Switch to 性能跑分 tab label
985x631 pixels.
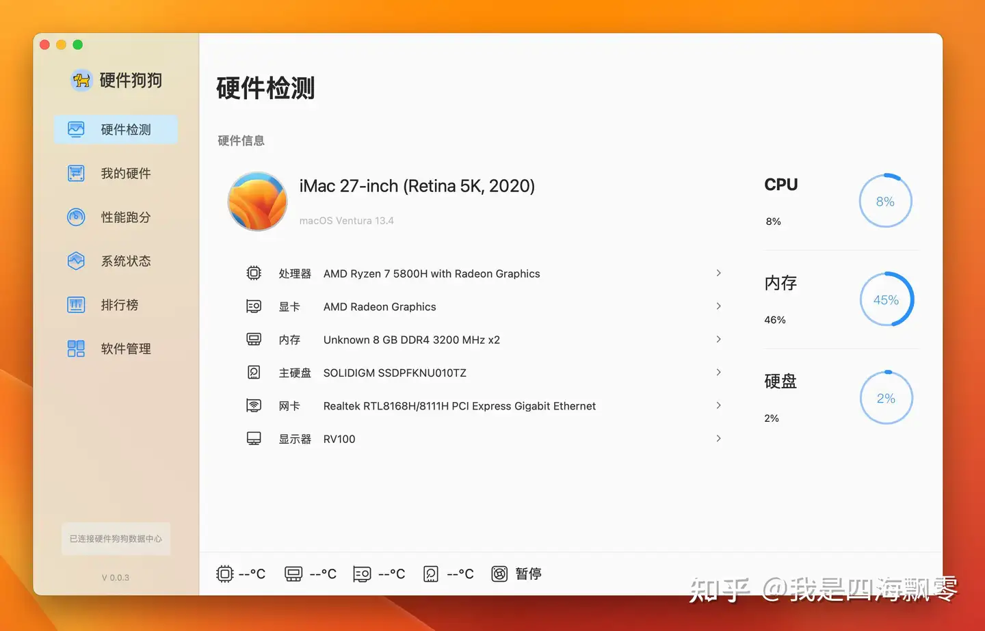click(126, 217)
